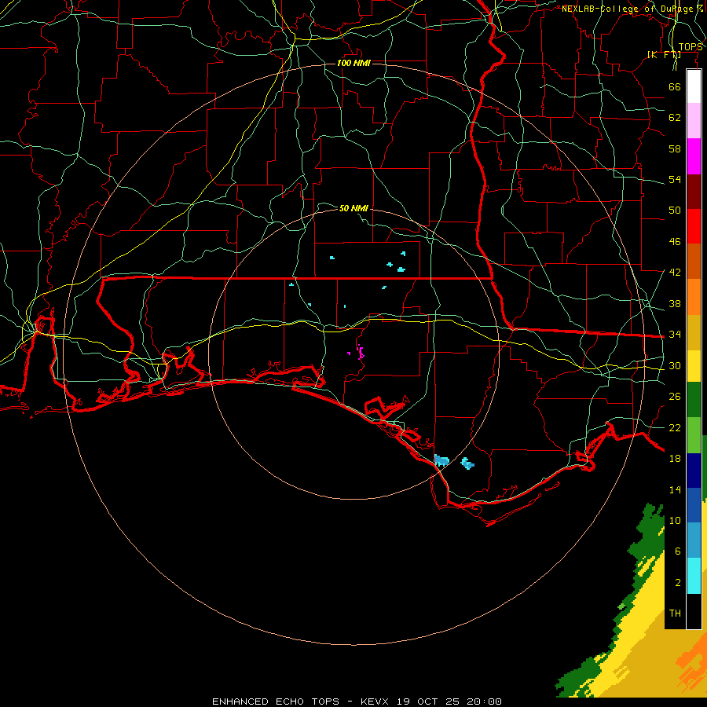Click the 20:00 timestamp

coord(485,702)
